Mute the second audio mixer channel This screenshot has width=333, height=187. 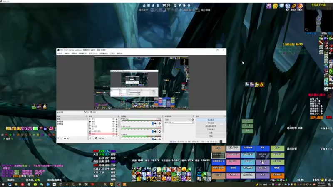[x=156, y=131]
